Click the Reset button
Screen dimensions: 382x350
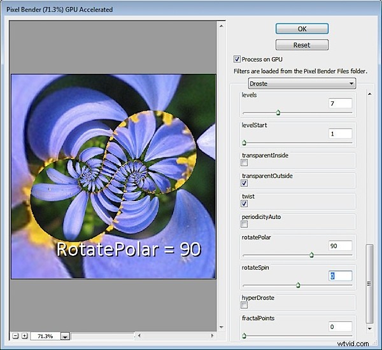[302, 45]
